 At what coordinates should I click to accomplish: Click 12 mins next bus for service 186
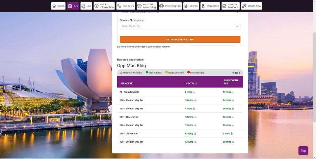[x=189, y=125]
